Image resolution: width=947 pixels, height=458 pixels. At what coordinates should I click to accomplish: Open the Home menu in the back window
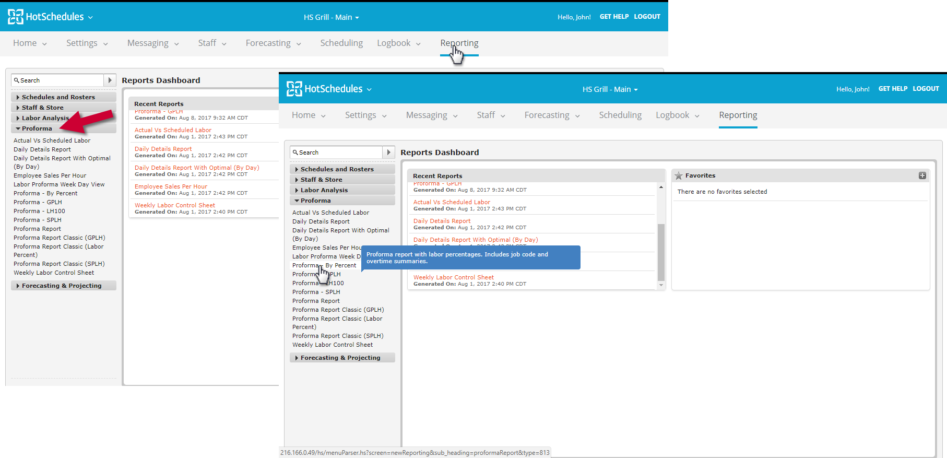pyautogui.click(x=30, y=43)
